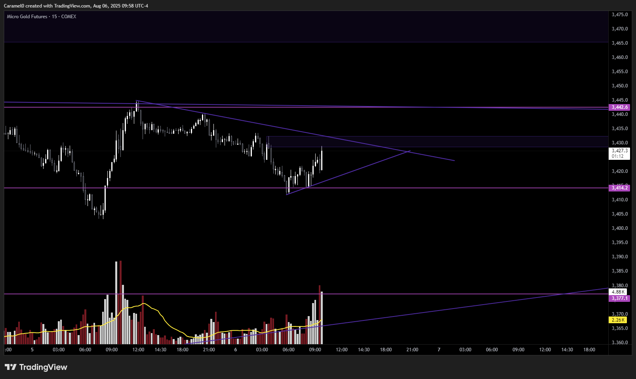This screenshot has width=636, height=379.
Task: Click the 3,455.0 price scale label
Action: (x=620, y=72)
